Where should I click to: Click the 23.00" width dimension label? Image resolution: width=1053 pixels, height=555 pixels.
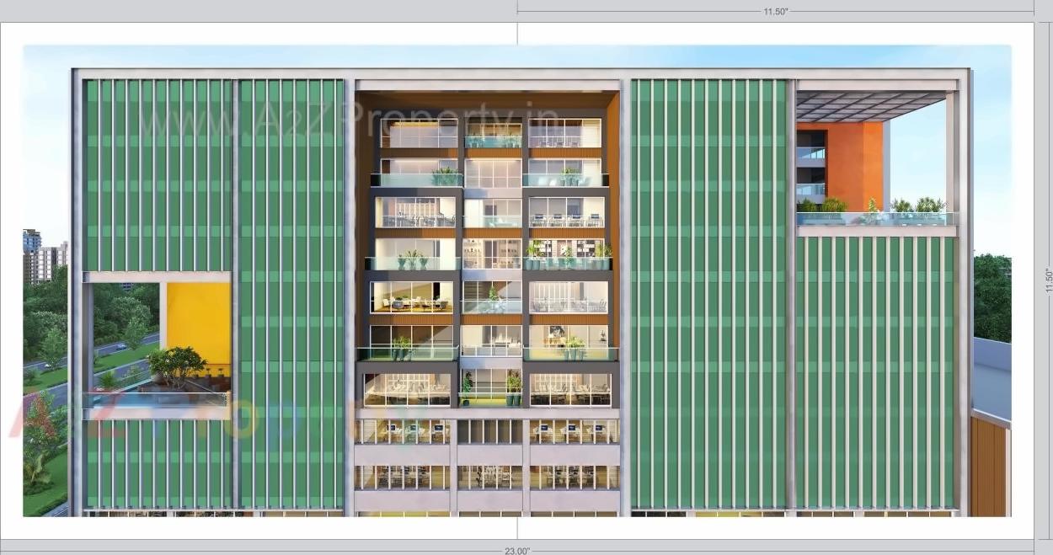point(516,550)
